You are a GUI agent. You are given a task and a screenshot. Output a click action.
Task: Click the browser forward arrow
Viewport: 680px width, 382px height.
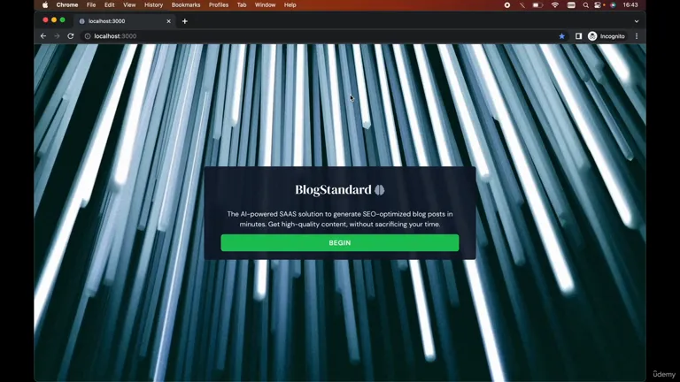57,36
